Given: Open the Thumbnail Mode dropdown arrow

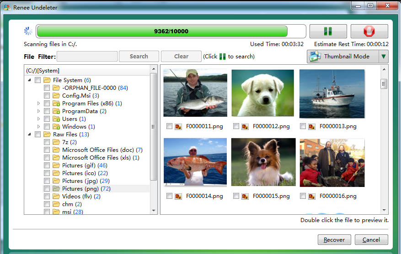Looking at the screenshot, I should pyautogui.click(x=384, y=57).
